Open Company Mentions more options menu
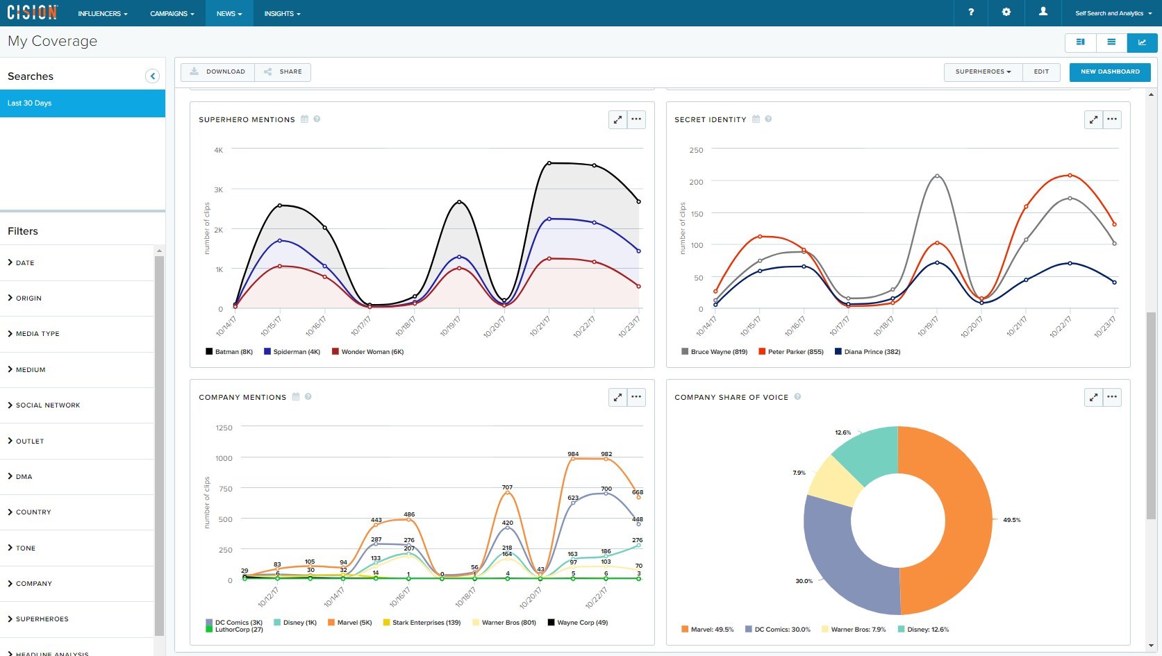1162x656 pixels. pyautogui.click(x=636, y=397)
